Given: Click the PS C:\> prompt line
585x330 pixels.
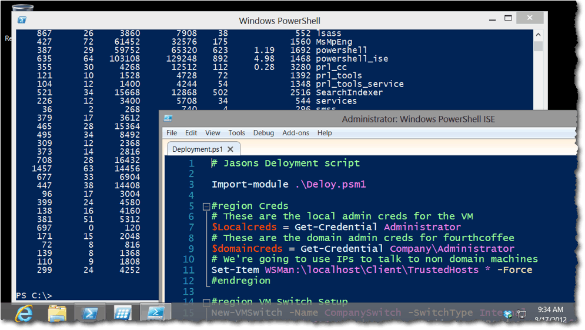Looking at the screenshot, I should (x=34, y=296).
